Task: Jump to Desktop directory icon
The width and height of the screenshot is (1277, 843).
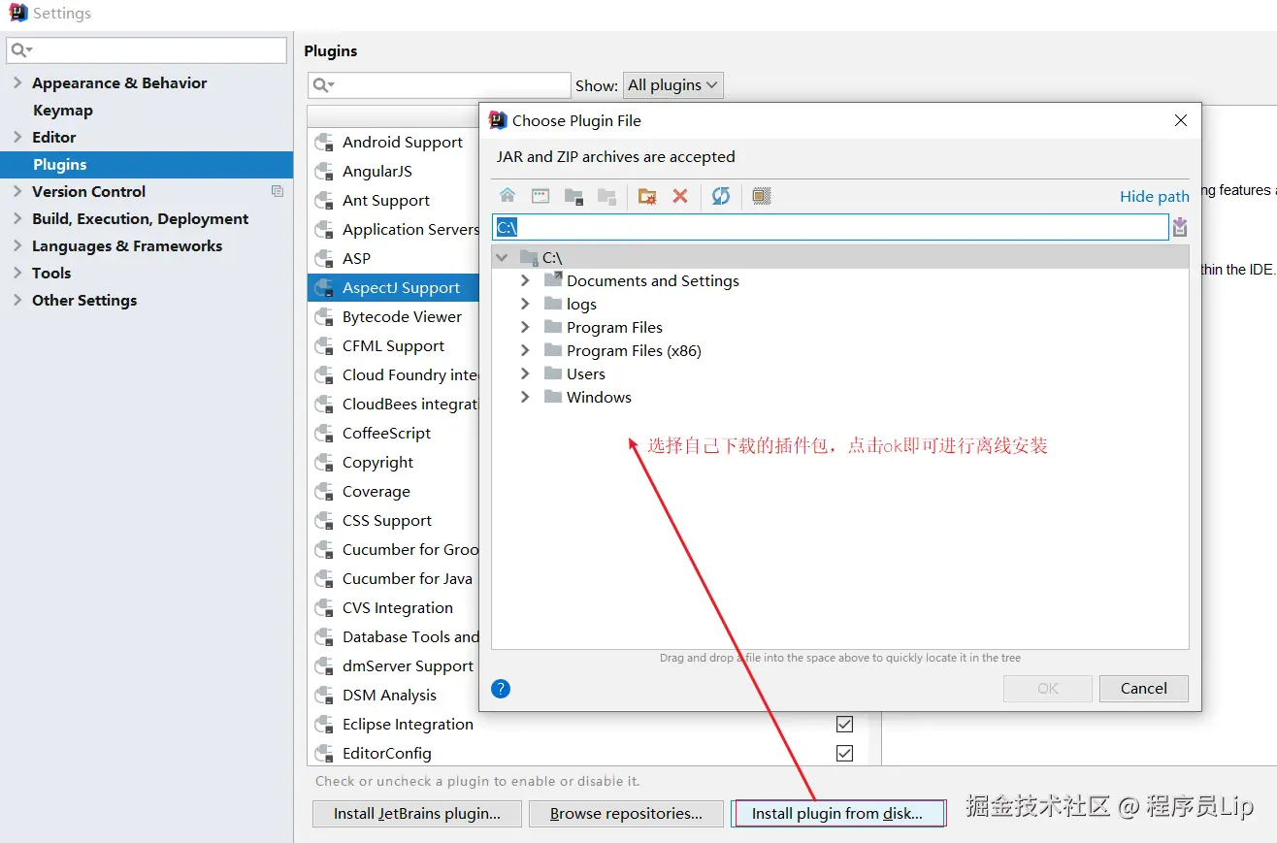Action: pos(540,196)
